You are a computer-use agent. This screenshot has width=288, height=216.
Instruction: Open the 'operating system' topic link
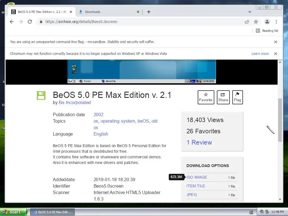click(x=118, y=121)
